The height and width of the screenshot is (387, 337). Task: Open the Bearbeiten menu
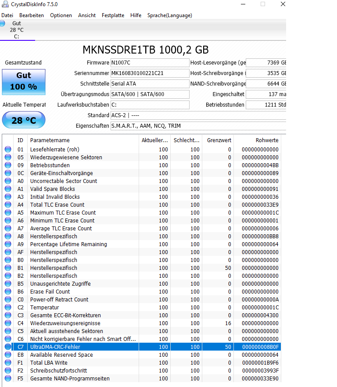point(32,15)
